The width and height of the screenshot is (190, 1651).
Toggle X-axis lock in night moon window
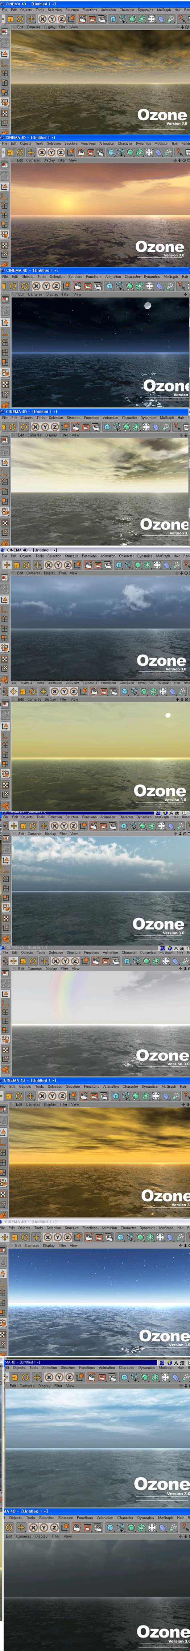coord(37,286)
